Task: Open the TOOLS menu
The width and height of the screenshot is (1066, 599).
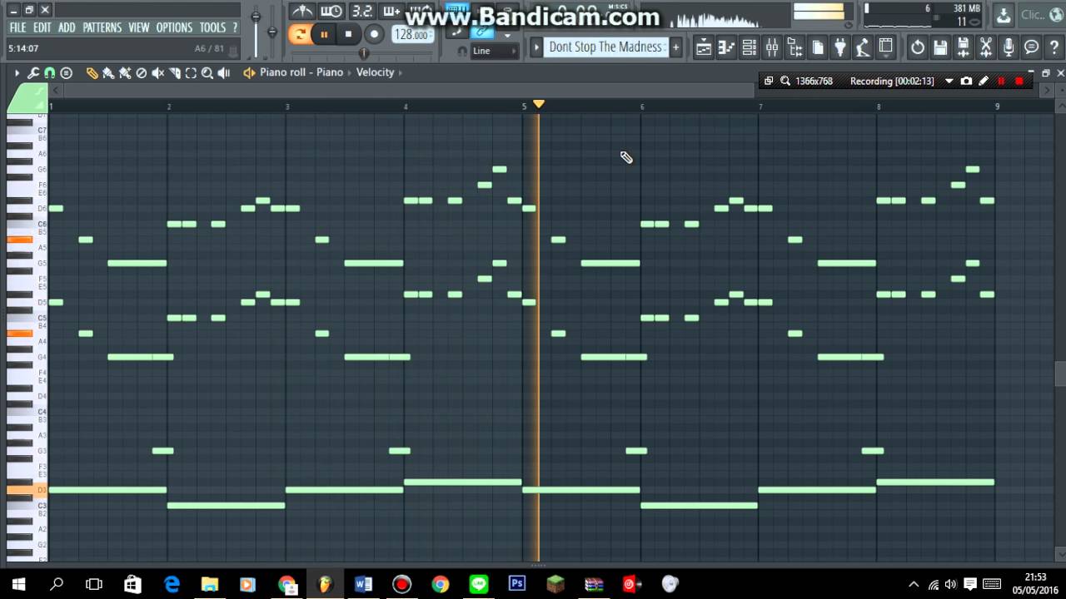Action: 212,27
